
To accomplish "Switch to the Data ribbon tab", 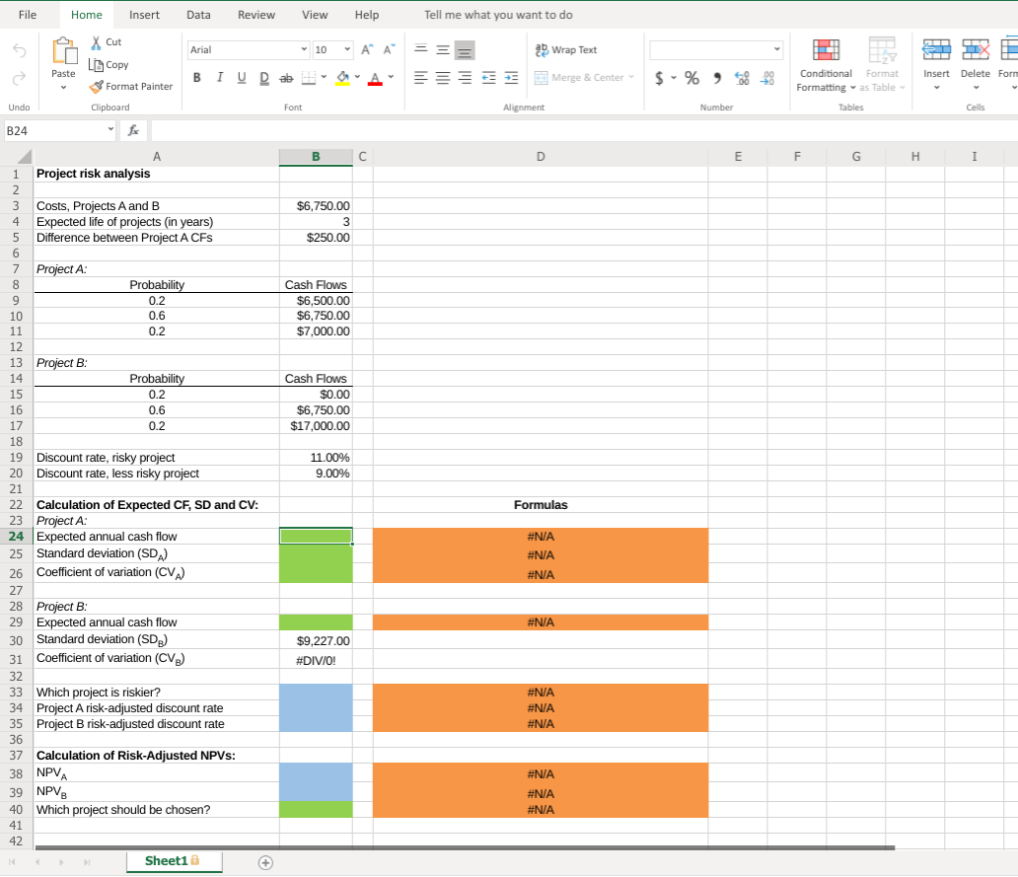I will coord(198,15).
